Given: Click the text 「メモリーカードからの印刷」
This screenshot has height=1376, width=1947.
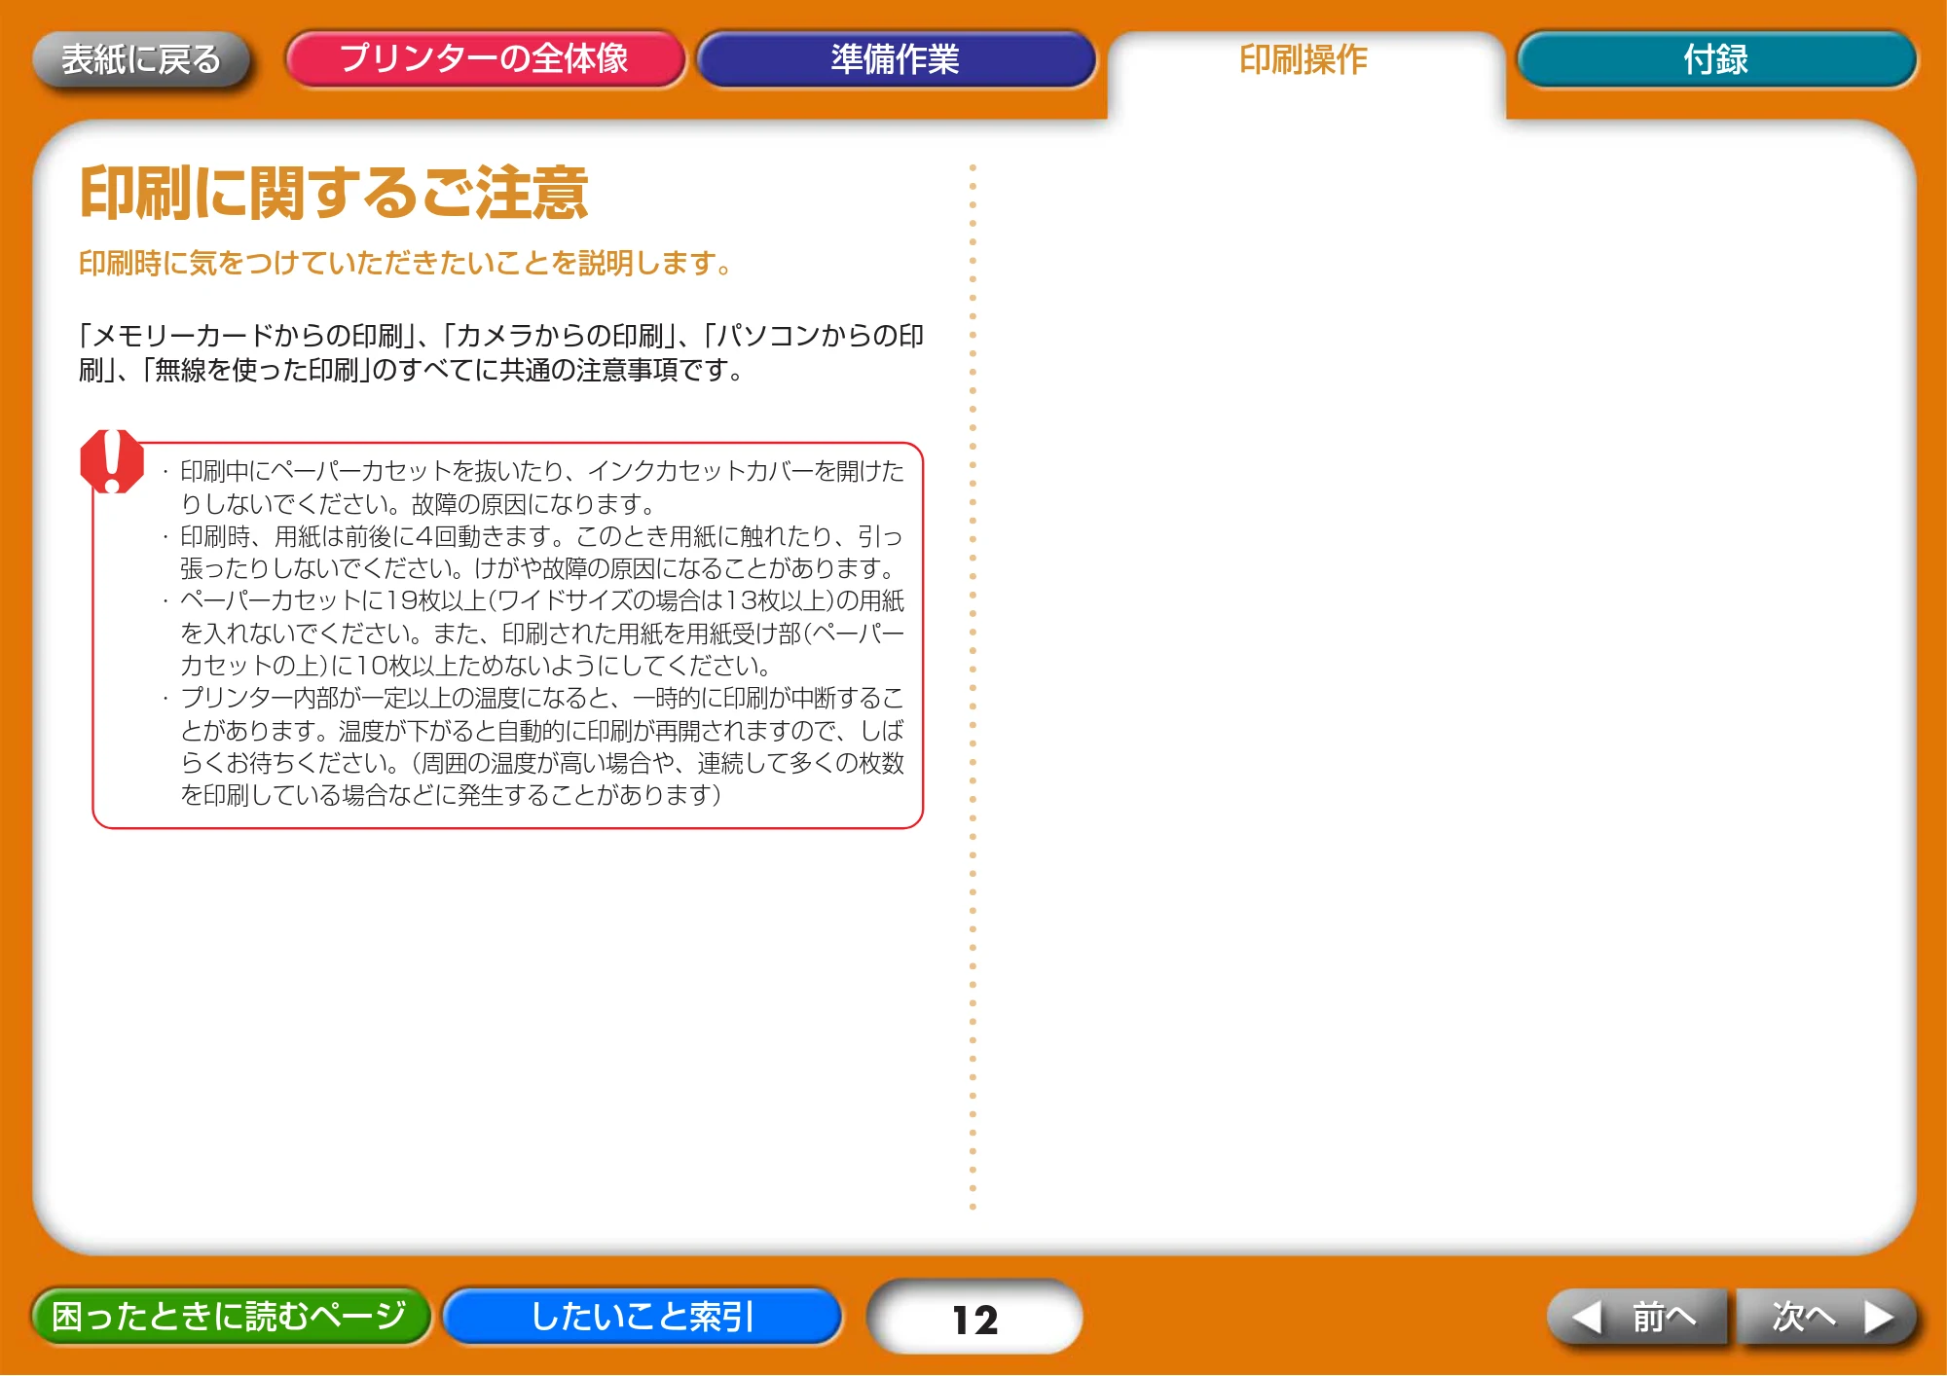Looking at the screenshot, I should click(249, 336).
